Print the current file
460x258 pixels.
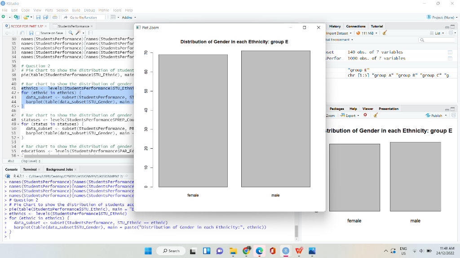pyautogui.click(x=55, y=17)
